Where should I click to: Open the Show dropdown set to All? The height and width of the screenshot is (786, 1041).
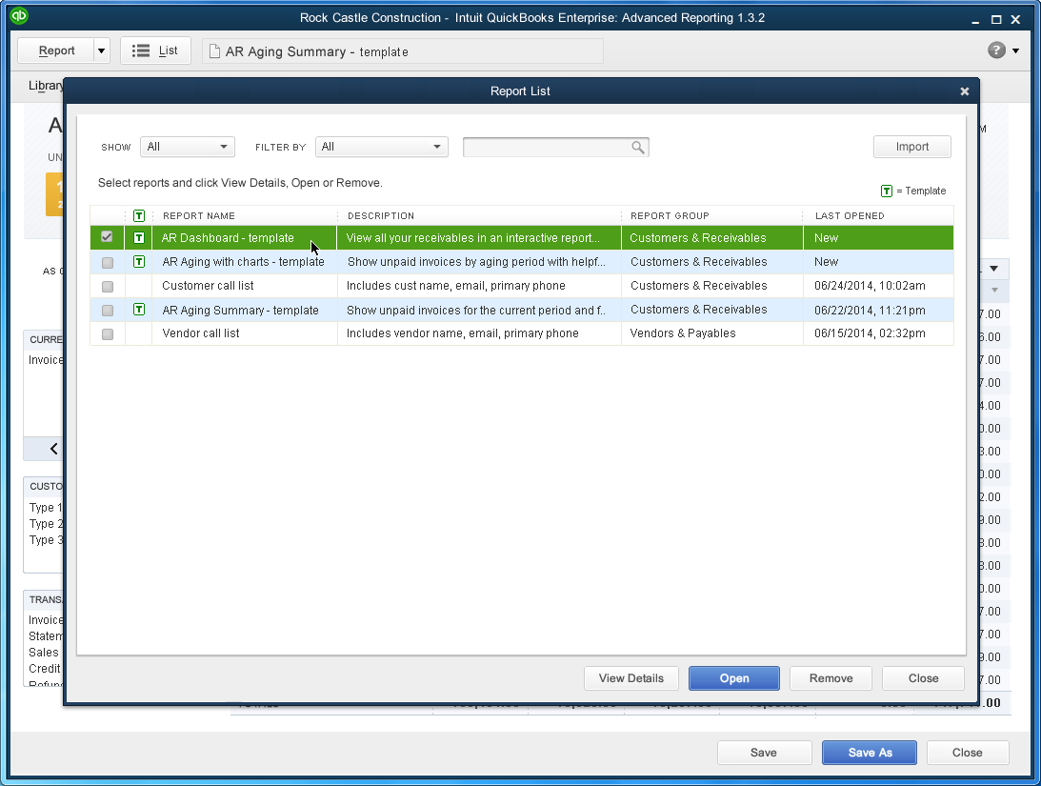[188, 147]
